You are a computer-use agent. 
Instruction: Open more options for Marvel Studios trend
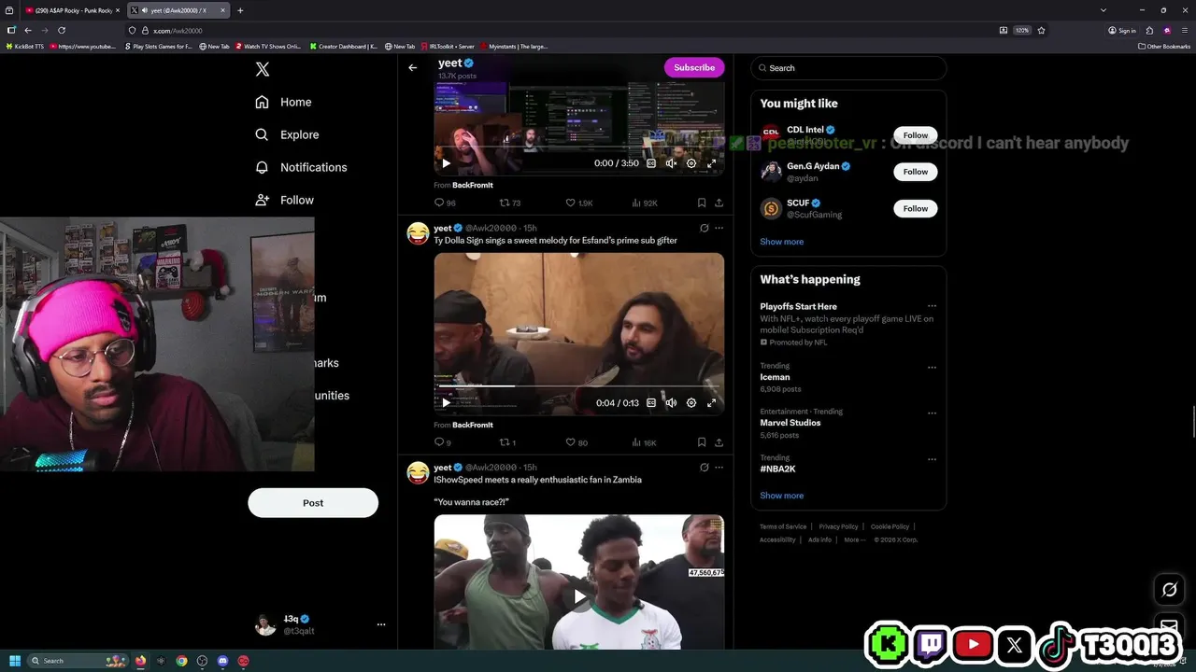click(932, 413)
